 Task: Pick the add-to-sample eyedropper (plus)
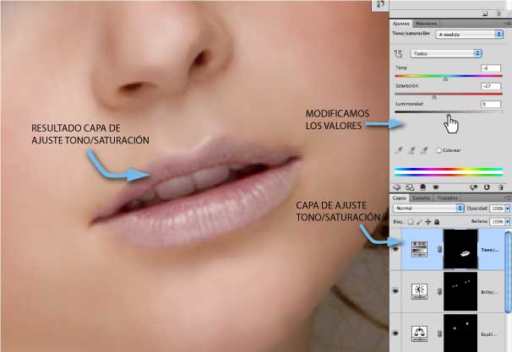coord(411,150)
